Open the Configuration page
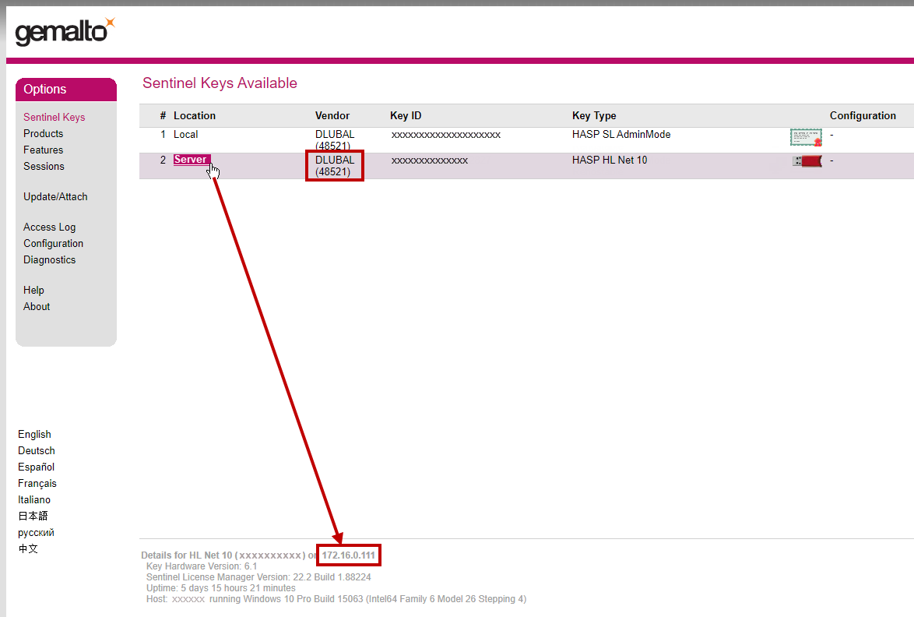 point(53,243)
